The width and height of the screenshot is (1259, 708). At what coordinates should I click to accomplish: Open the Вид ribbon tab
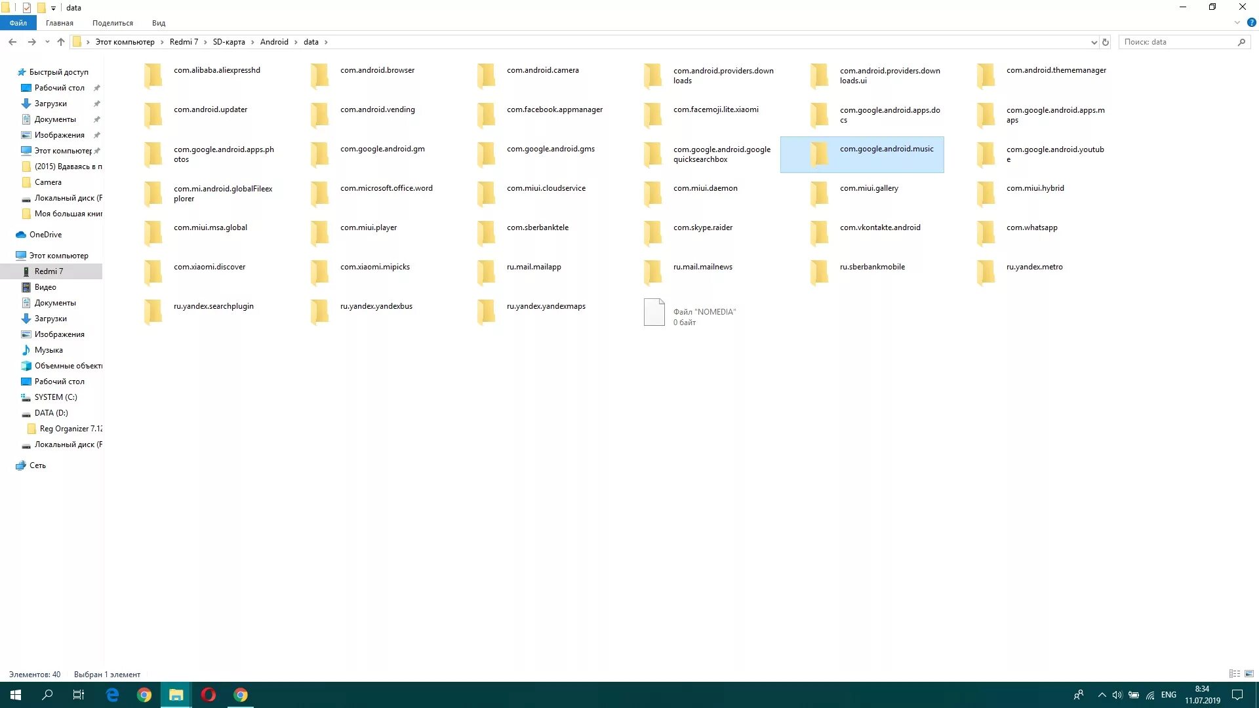tap(159, 23)
